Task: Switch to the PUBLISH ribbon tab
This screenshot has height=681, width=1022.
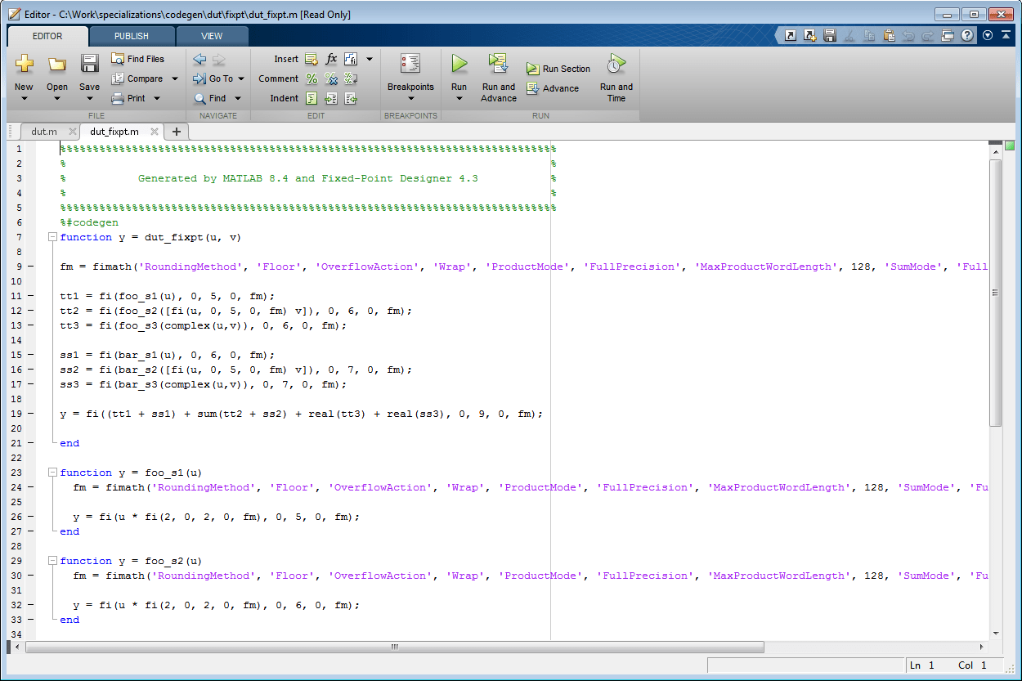Action: (x=132, y=36)
